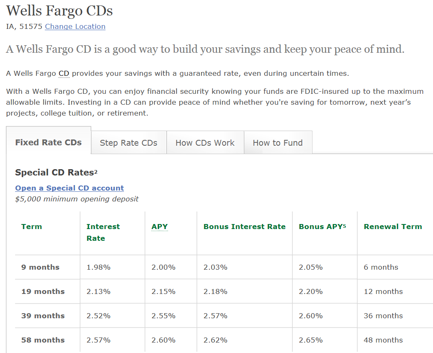Image resolution: width=433 pixels, height=353 pixels.
Task: Click the Change Location link
Action: (75, 26)
